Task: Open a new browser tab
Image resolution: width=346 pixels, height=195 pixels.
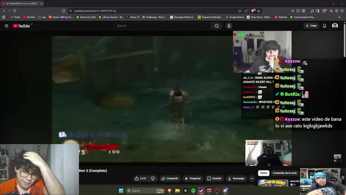Action: (48, 4)
